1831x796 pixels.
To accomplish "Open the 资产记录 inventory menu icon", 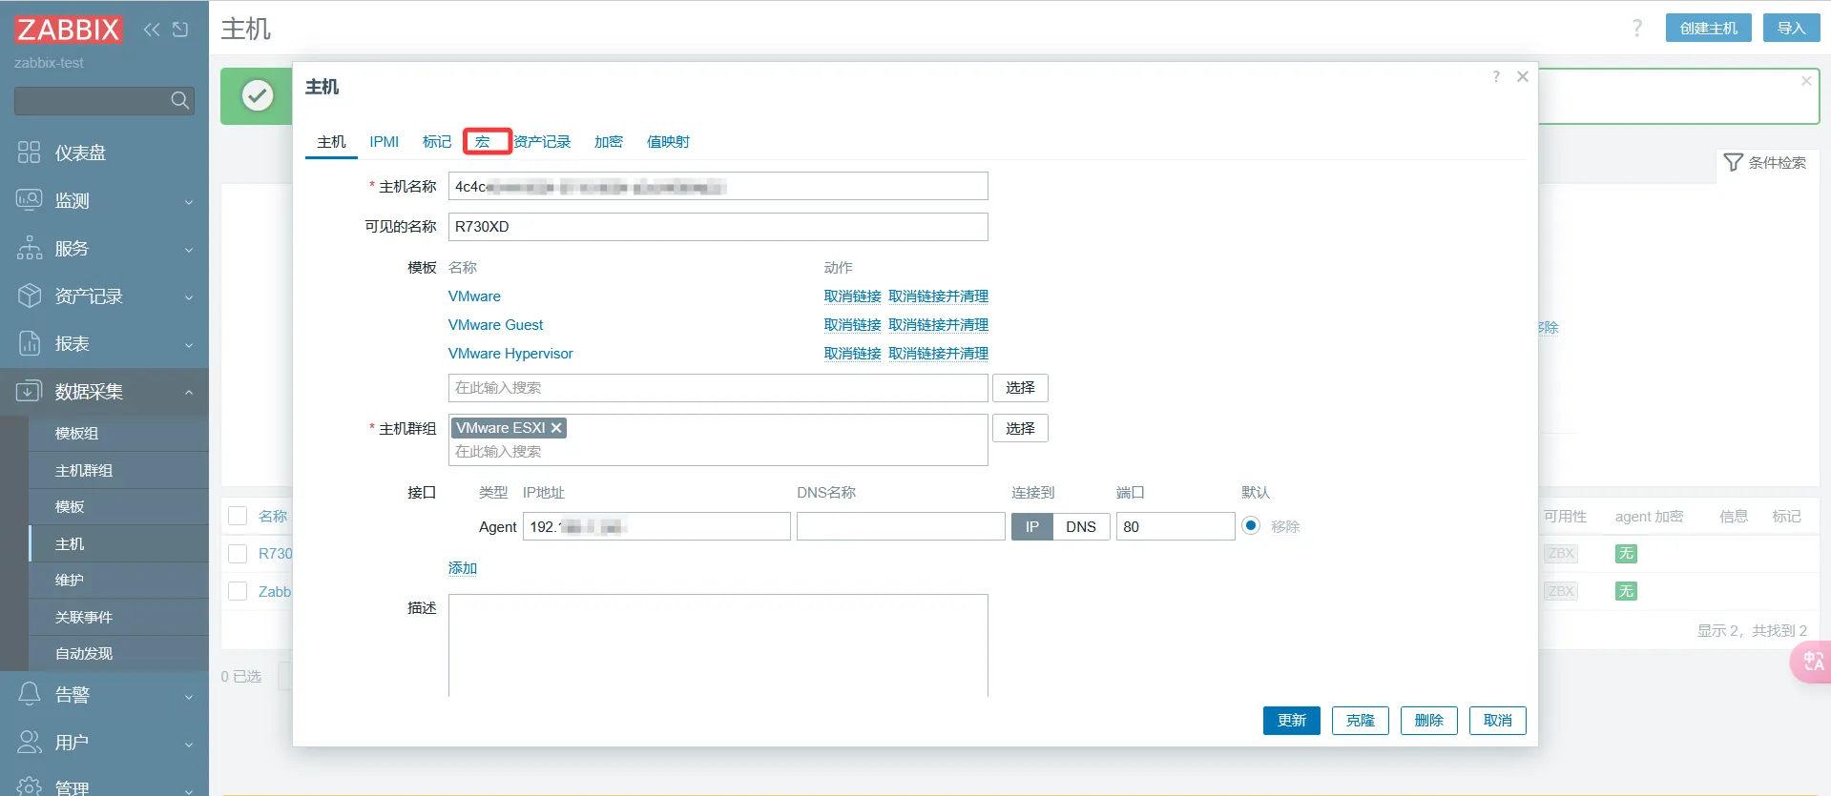I will pos(30,296).
